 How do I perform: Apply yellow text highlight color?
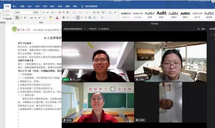[x=51, y=18]
